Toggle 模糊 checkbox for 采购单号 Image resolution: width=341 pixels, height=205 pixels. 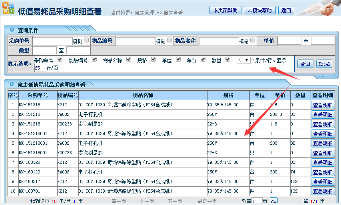coord(86,40)
